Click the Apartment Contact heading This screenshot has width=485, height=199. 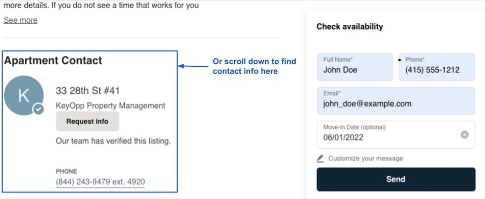(53, 60)
